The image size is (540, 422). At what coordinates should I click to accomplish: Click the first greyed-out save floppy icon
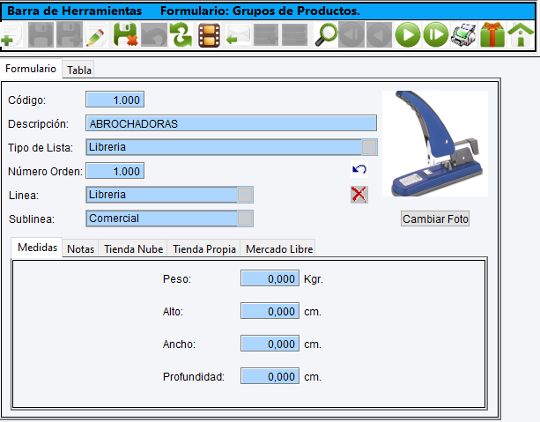coord(41,34)
